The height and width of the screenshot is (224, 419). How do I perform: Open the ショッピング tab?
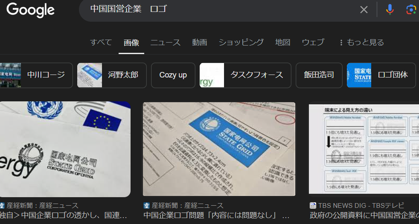click(241, 43)
